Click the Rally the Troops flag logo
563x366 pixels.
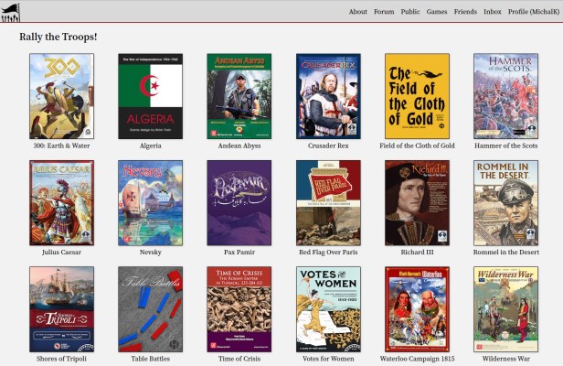[x=10, y=13]
